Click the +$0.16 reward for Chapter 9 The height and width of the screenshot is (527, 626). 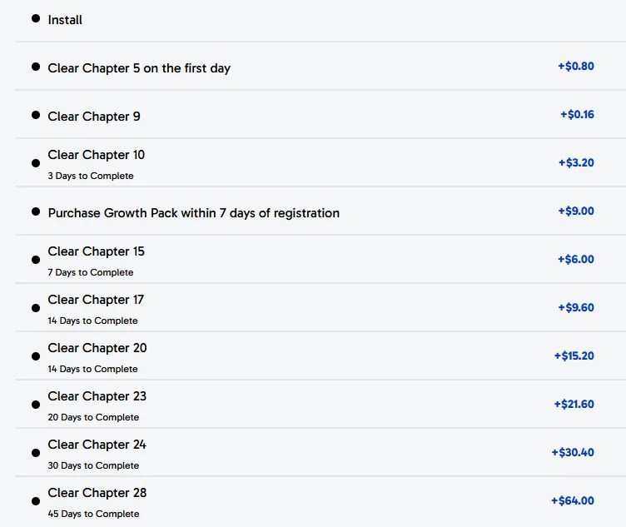[x=577, y=114]
